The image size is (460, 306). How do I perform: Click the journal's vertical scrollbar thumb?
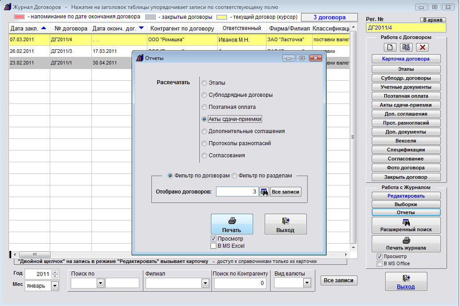353,137
